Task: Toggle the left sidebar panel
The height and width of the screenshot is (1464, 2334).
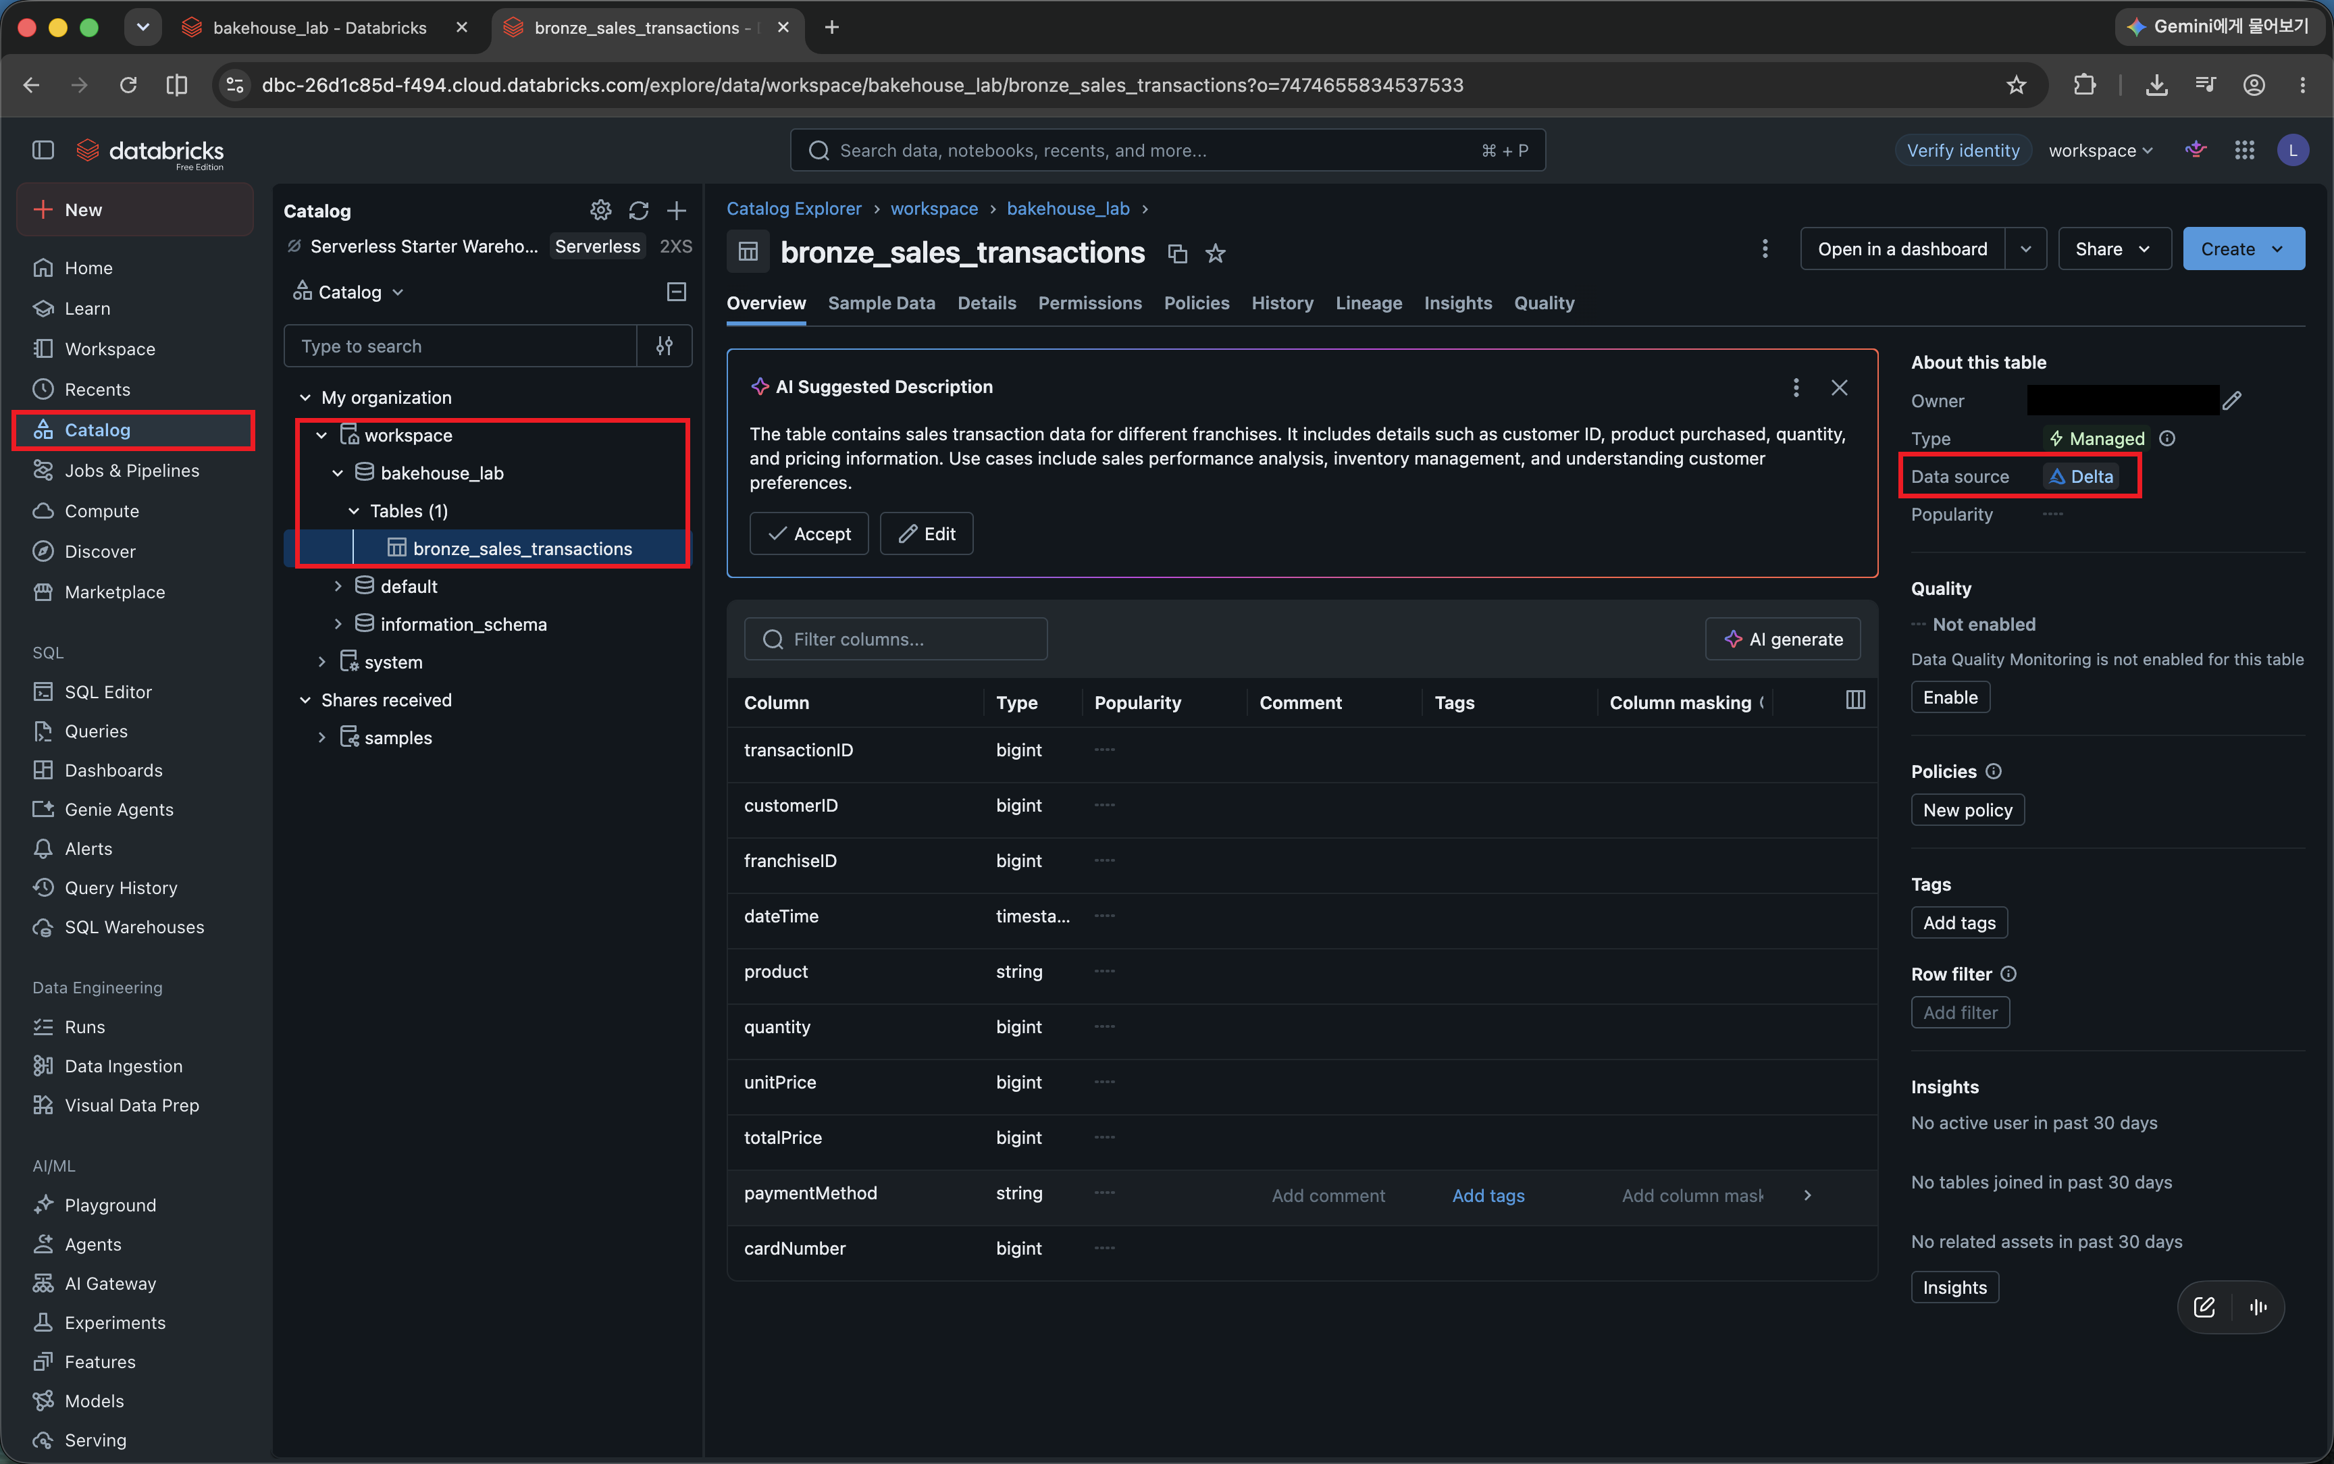Action: (43, 150)
